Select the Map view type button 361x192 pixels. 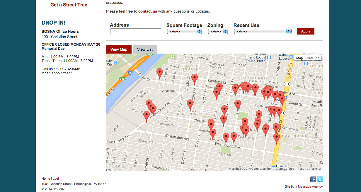coord(299,58)
